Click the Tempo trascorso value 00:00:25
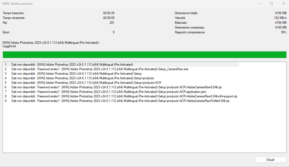 coord(109,13)
